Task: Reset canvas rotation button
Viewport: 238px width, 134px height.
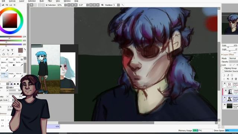Action: (x=98, y=5)
